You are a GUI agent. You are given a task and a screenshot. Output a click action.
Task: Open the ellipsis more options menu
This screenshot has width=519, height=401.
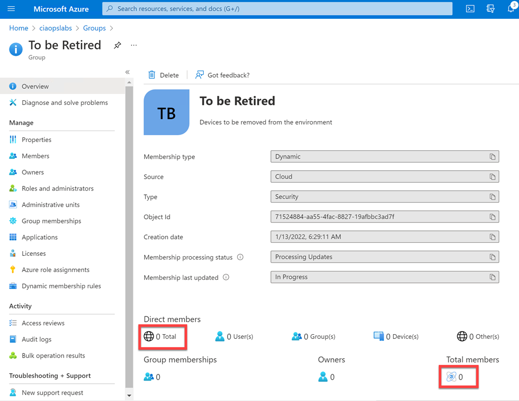(x=134, y=45)
